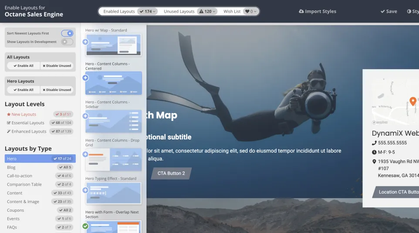Image resolution: width=419 pixels, height=233 pixels.
Task: Select the Coupons layout type
Action: click(x=40, y=210)
